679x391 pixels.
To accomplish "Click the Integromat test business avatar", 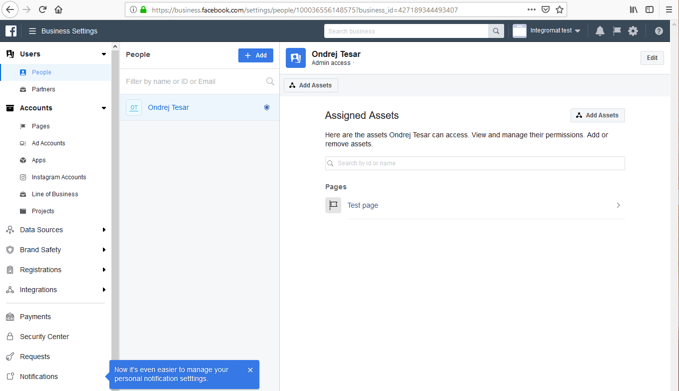I will pos(520,31).
